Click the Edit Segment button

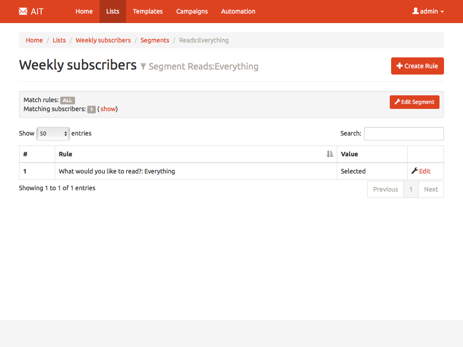(414, 102)
